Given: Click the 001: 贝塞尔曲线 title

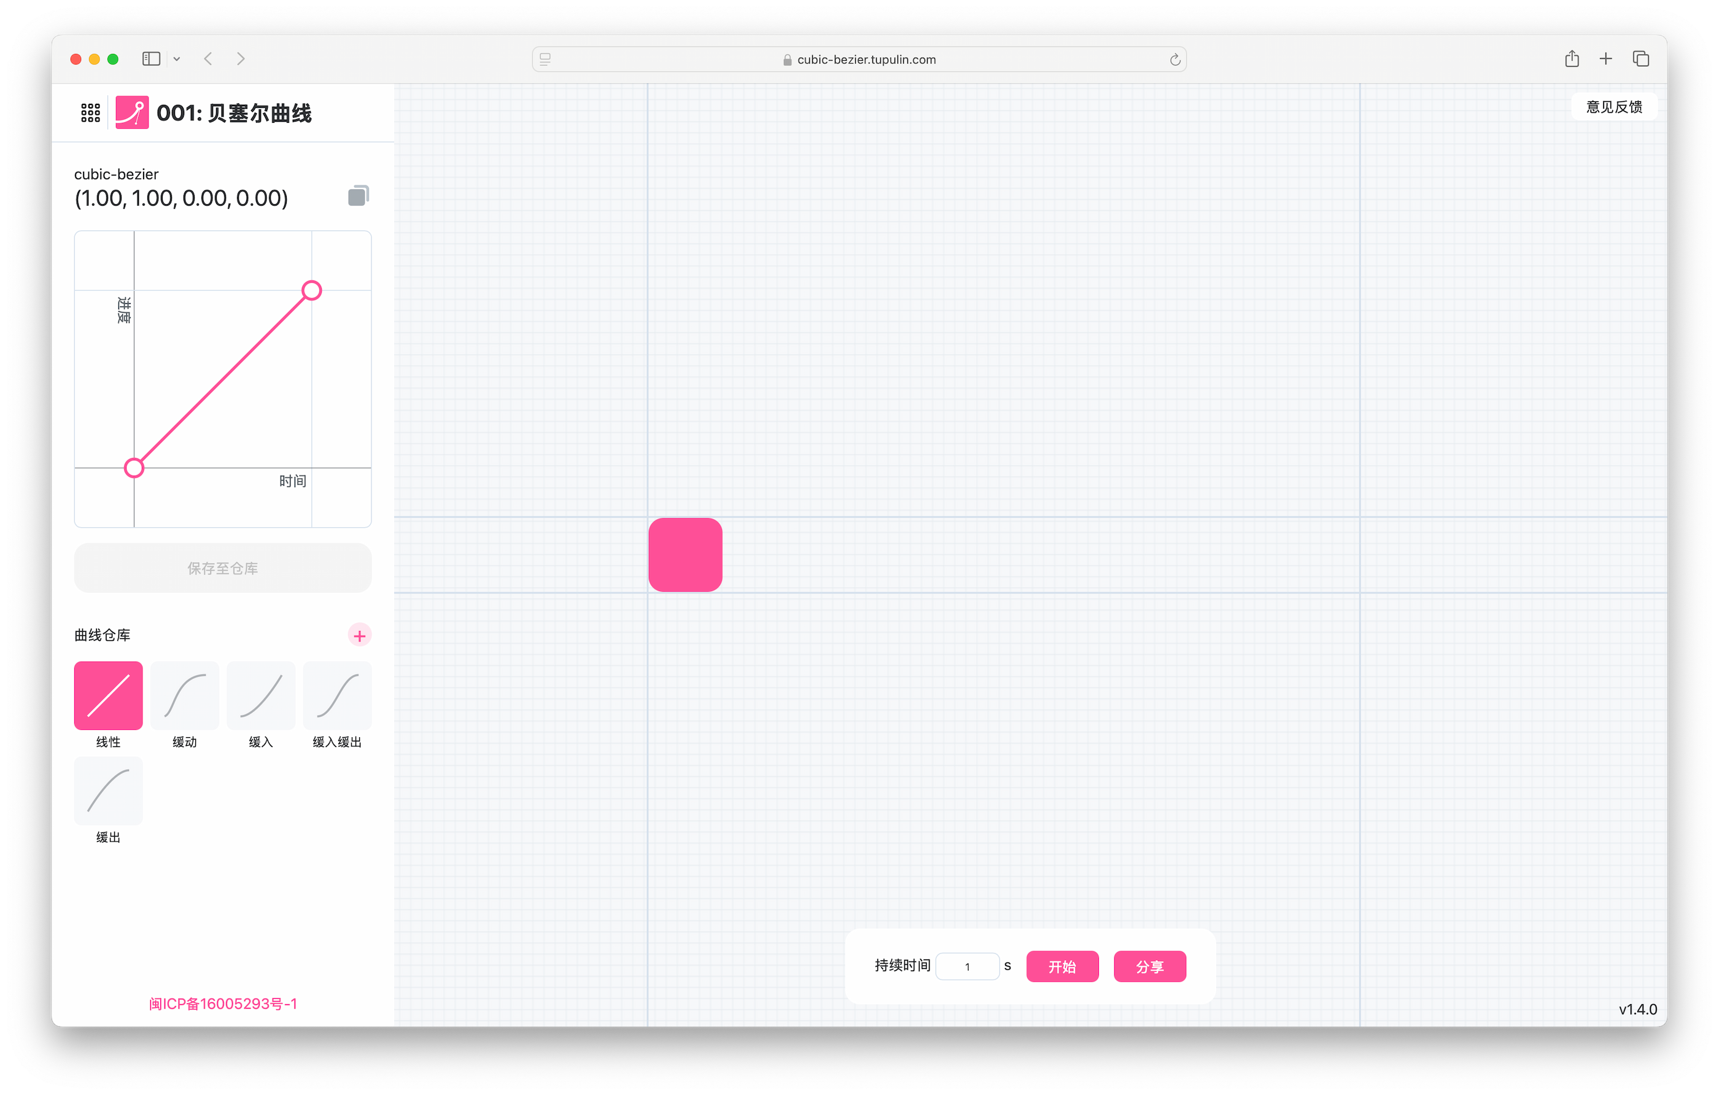Looking at the screenshot, I should pyautogui.click(x=234, y=113).
